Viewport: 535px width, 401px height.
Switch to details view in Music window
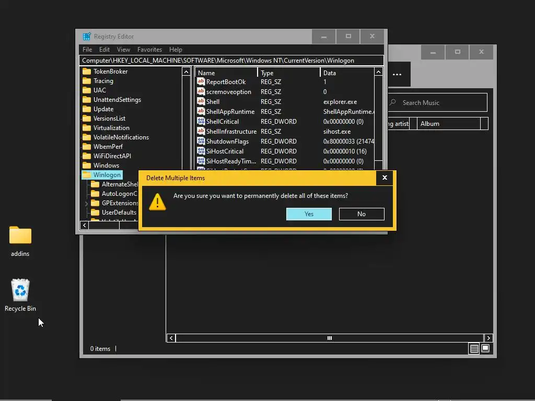point(474,348)
